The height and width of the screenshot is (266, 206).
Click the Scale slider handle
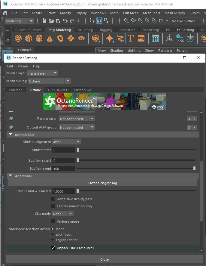pyautogui.click(x=77, y=191)
